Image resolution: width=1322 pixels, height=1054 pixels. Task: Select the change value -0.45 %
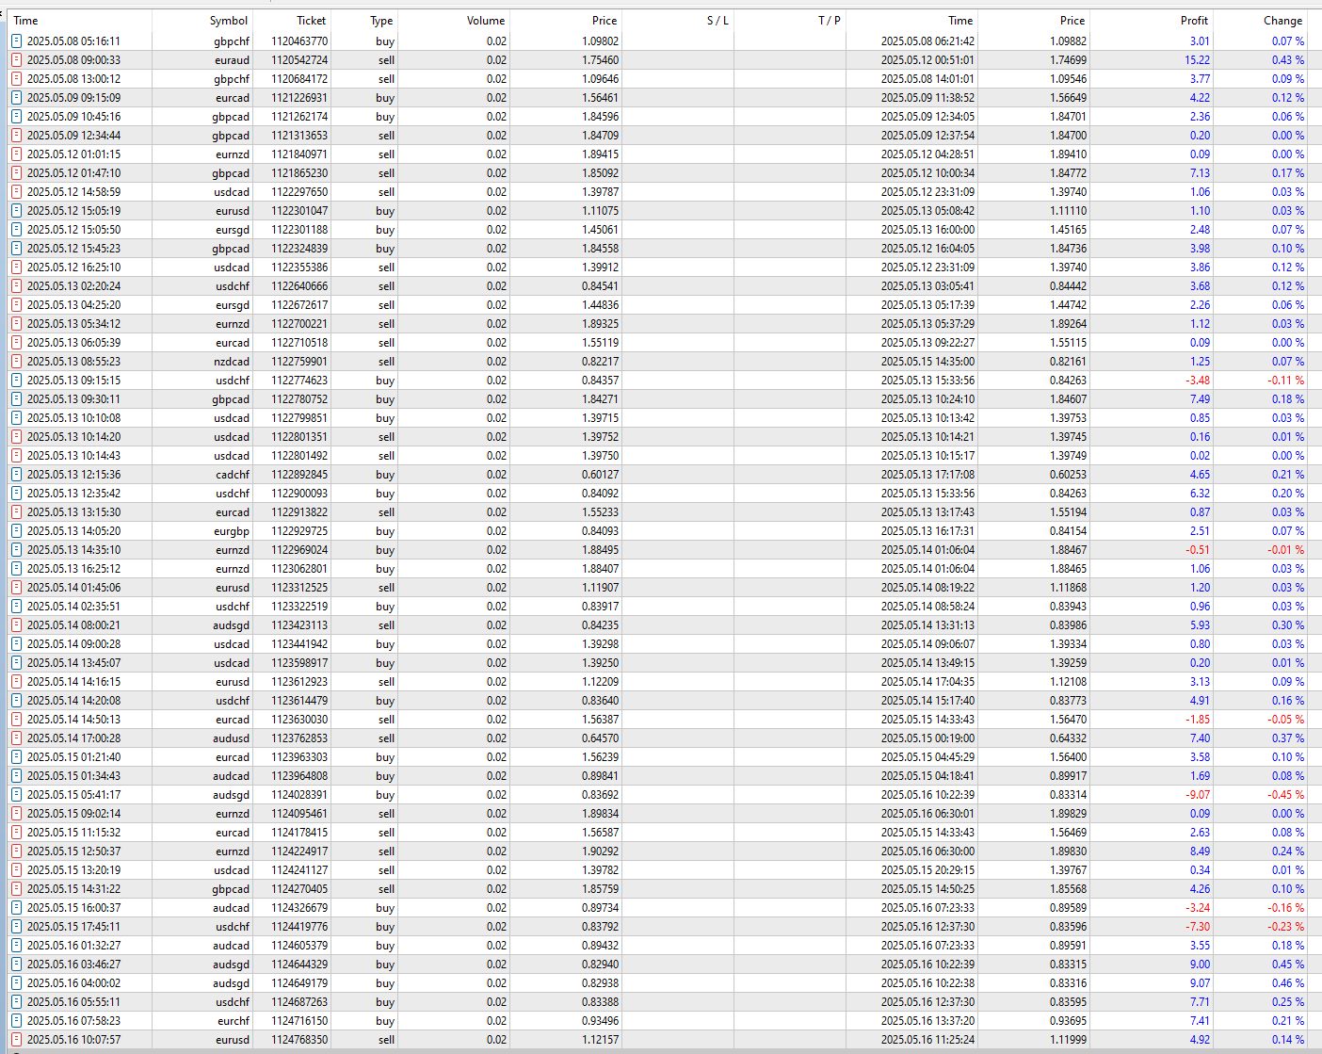[1286, 795]
